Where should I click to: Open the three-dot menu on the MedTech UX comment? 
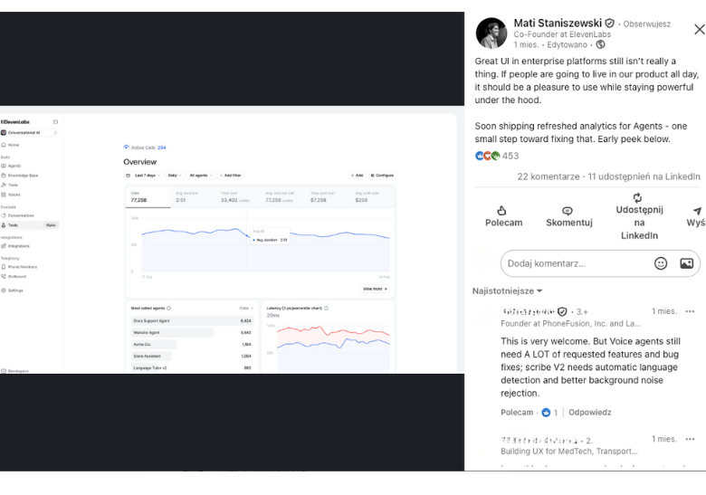pos(690,439)
